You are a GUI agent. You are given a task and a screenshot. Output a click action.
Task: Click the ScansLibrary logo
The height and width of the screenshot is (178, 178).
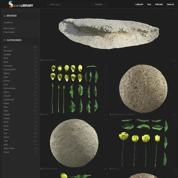pyautogui.click(x=21, y=4)
